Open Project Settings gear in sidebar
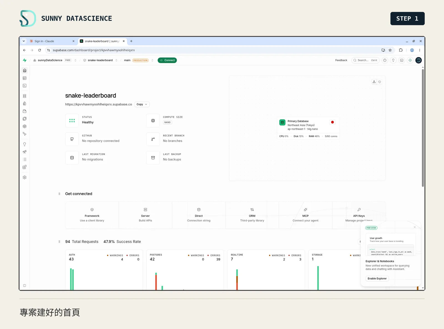The image size is (444, 329). [24, 177]
